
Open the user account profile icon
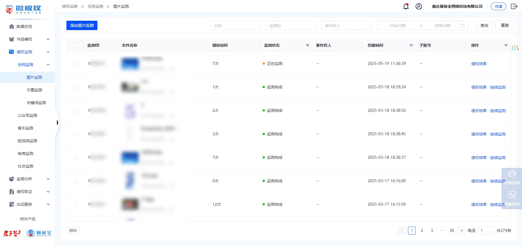419,6
